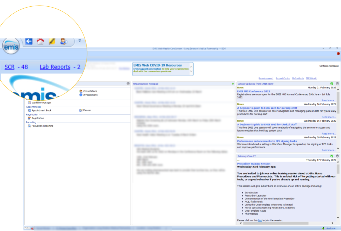Click the pencil edit icon on the toolbar
341x231 pixels.
click(x=52, y=41)
